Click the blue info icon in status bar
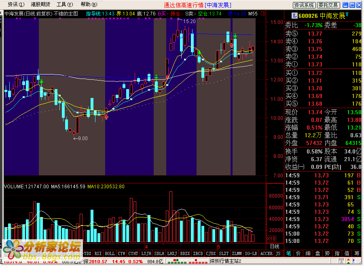Viewport: 364px width, 266px height. (x=354, y=261)
